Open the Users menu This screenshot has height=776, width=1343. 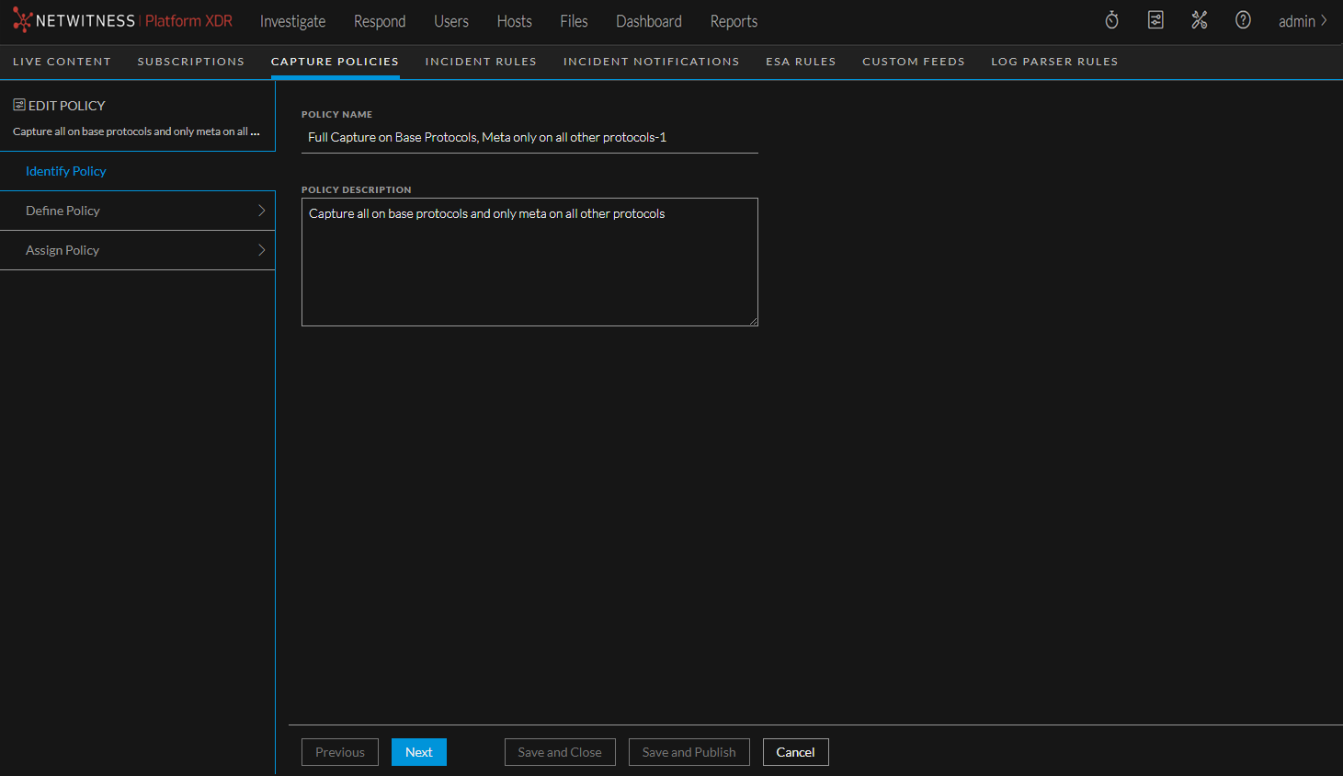tap(451, 21)
